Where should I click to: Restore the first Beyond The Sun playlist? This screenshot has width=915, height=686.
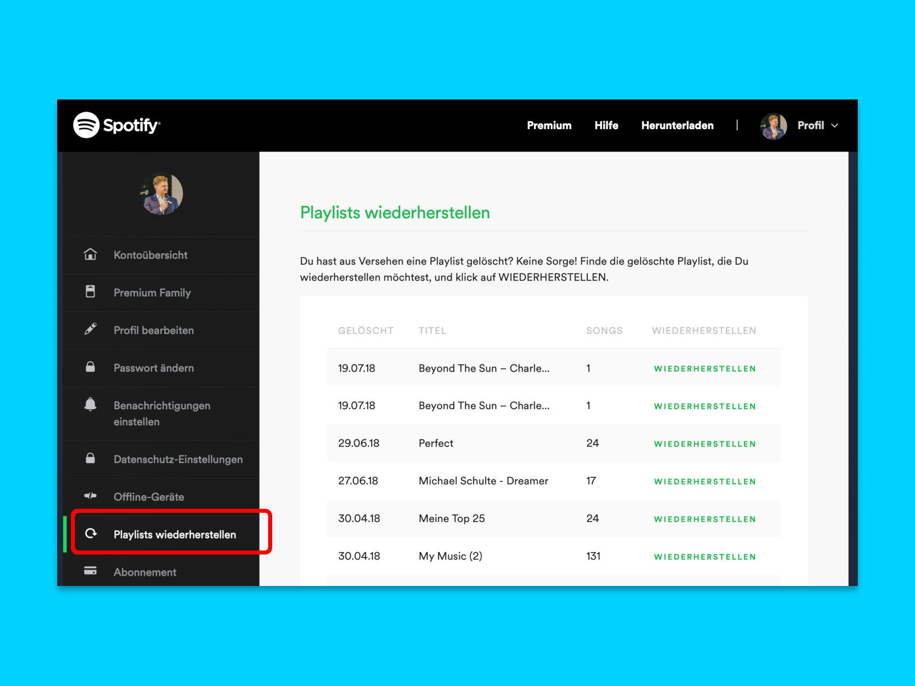pyautogui.click(x=705, y=369)
